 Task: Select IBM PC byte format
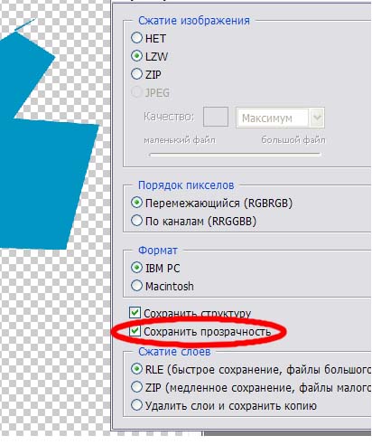tap(136, 268)
